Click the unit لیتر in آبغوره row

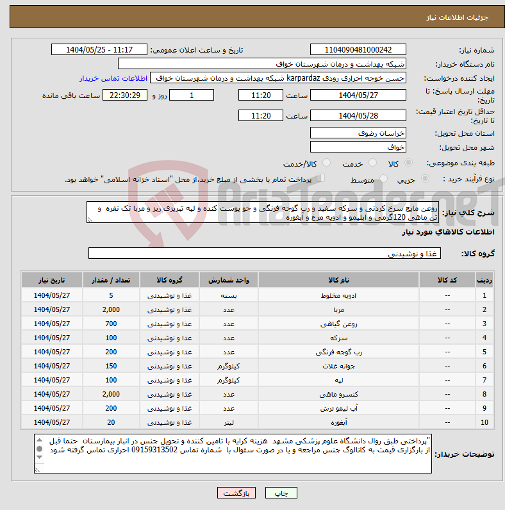pyautogui.click(x=229, y=422)
